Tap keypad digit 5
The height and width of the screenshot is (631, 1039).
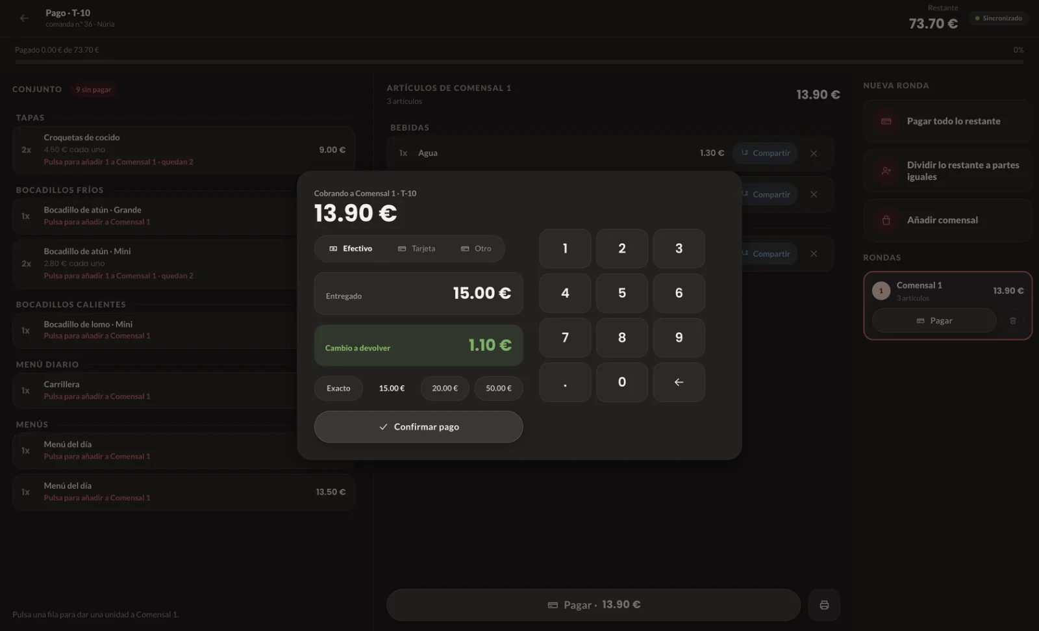point(622,293)
